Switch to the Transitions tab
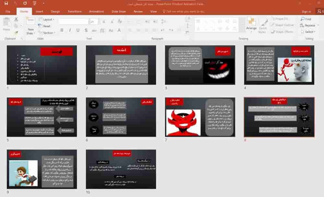Screen dimensions: 324x197 tap(75, 12)
